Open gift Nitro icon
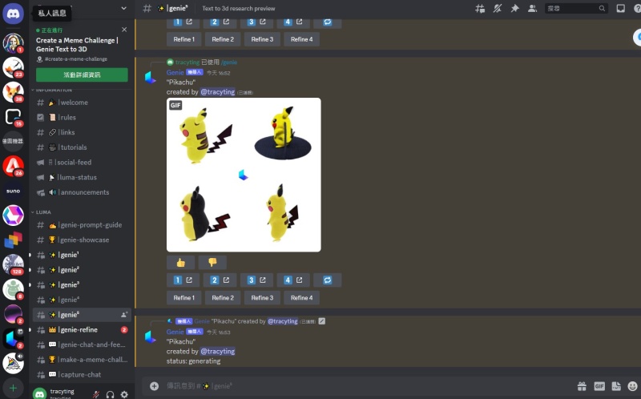 pos(582,386)
